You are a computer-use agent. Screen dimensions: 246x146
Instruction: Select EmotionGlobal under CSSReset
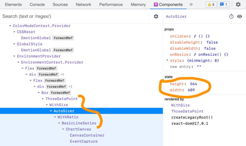point(36,38)
